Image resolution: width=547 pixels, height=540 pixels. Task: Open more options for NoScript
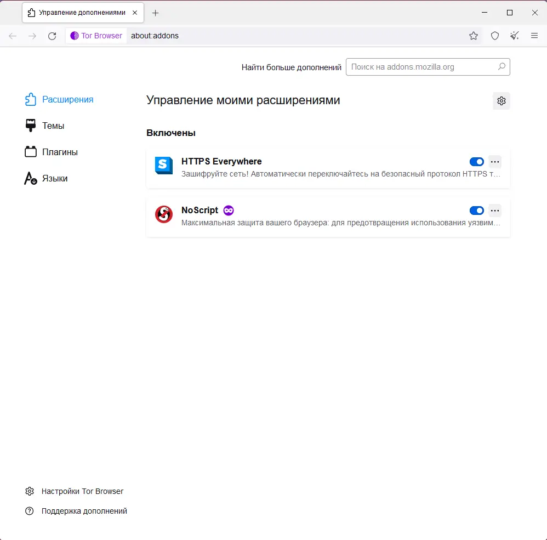(495, 211)
